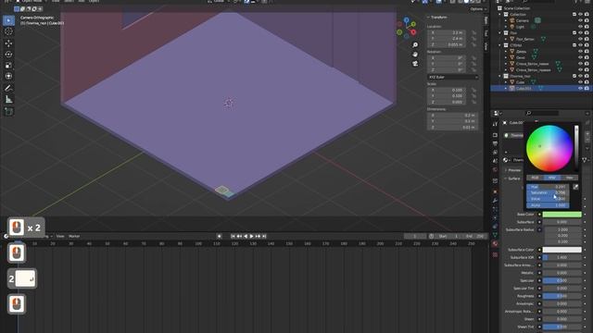The width and height of the screenshot is (593, 333).
Task: Toggle eye icon for Cube.001 row
Action: tap(580, 89)
